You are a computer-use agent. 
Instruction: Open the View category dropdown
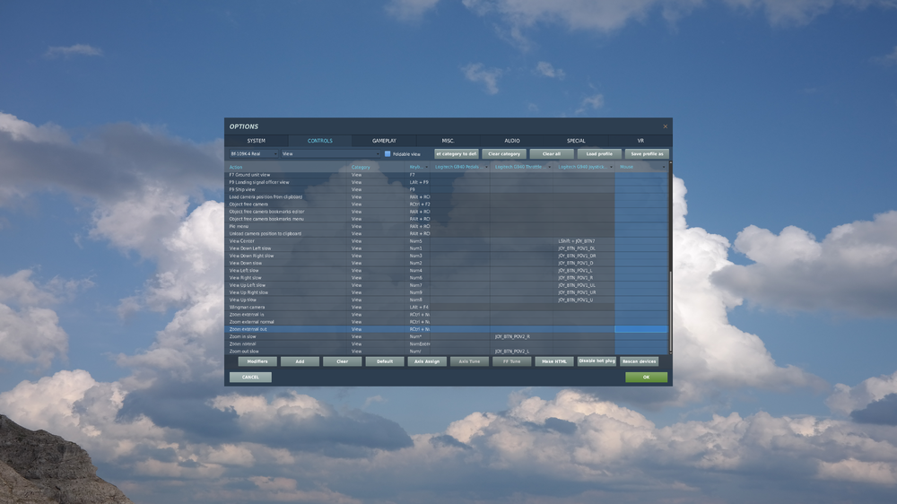[331, 154]
